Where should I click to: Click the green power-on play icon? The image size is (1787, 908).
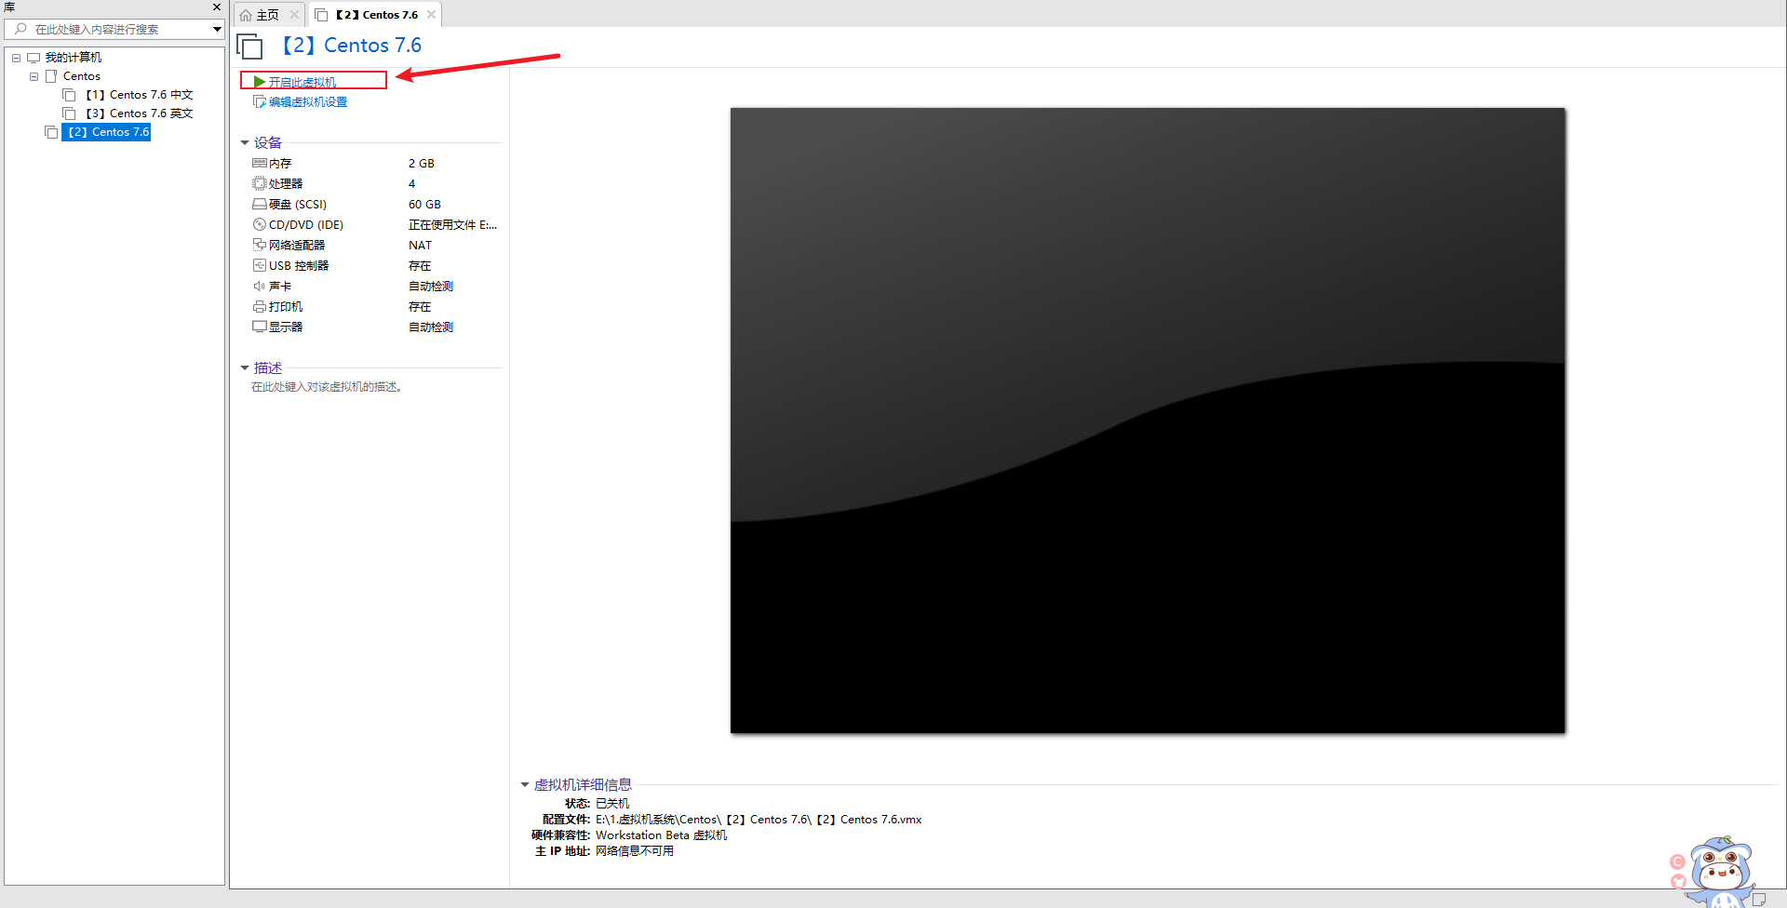pyautogui.click(x=260, y=82)
